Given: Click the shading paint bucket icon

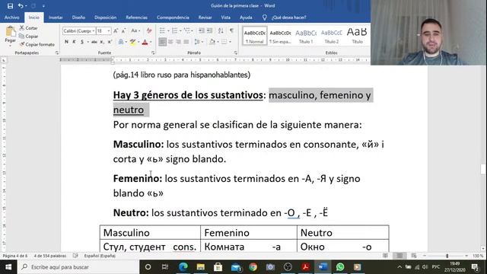Looking at the screenshot, I should 212,42.
